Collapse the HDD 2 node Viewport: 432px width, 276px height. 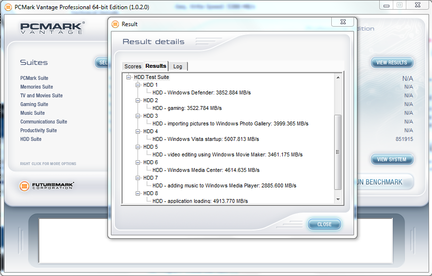[x=138, y=100]
